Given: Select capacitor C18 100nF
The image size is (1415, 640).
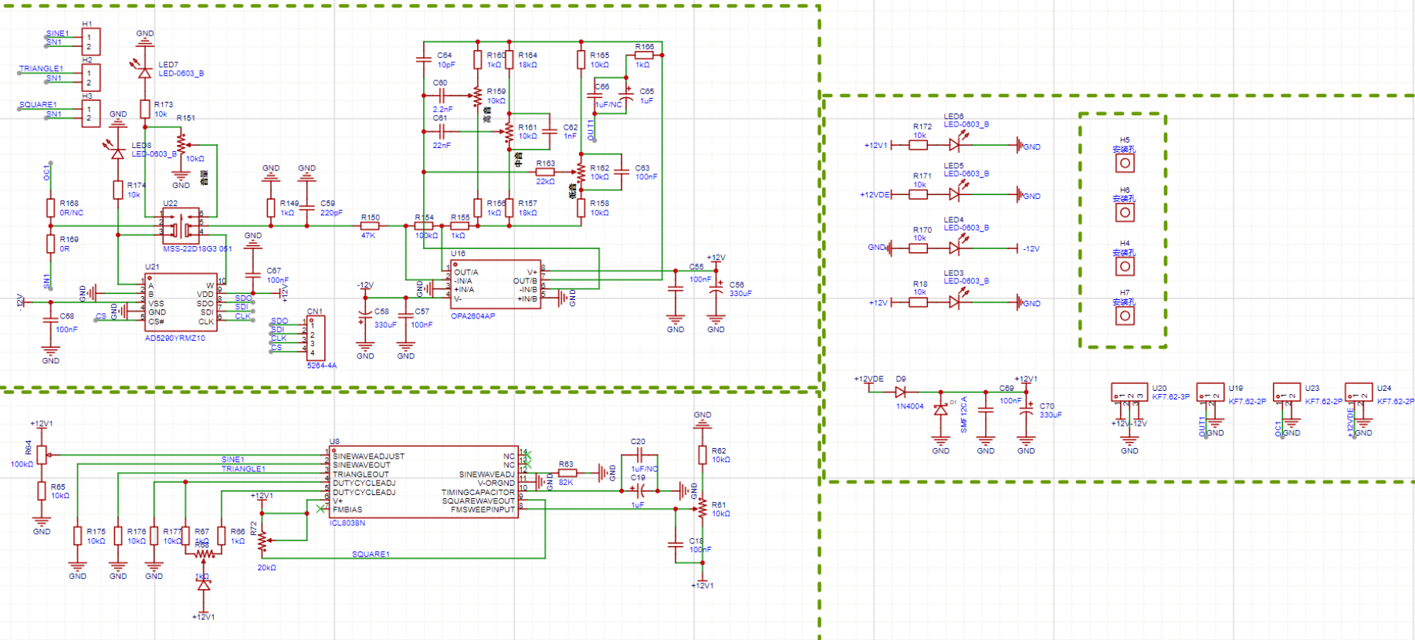Looking at the screenshot, I should point(675,545).
